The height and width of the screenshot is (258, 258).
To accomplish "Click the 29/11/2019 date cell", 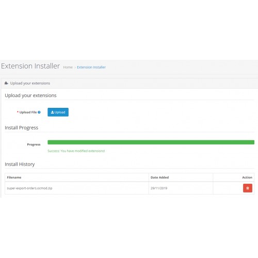I will pyautogui.click(x=181, y=188).
